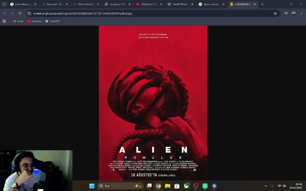Open the green app icon in taskbar
This screenshot has width=306, height=191.
(205, 186)
